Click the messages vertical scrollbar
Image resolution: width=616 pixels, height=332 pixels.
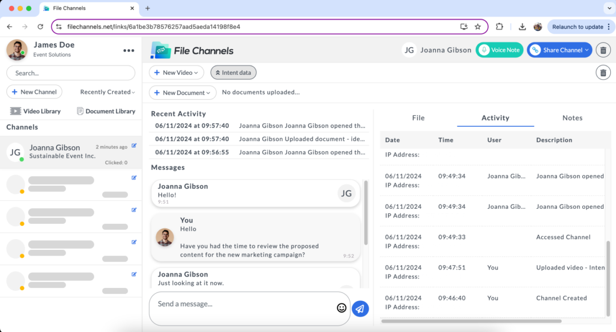coord(365,212)
